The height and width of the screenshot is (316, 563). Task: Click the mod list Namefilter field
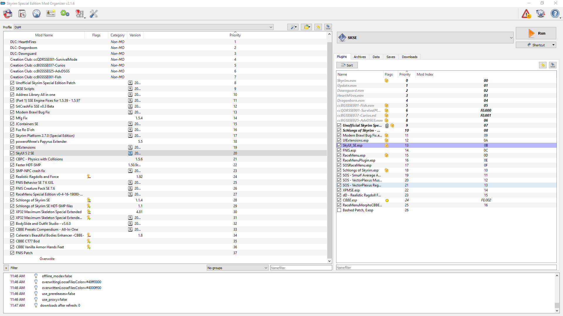(301, 268)
